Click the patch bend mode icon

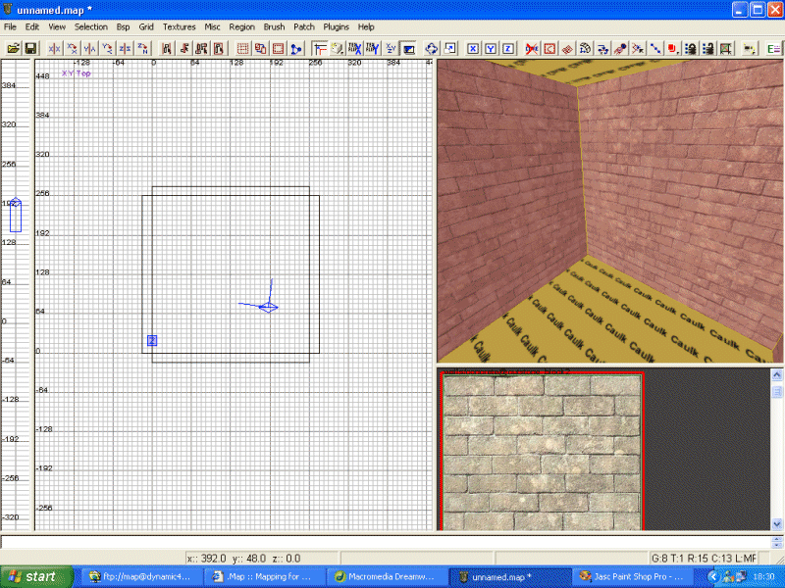[x=585, y=48]
